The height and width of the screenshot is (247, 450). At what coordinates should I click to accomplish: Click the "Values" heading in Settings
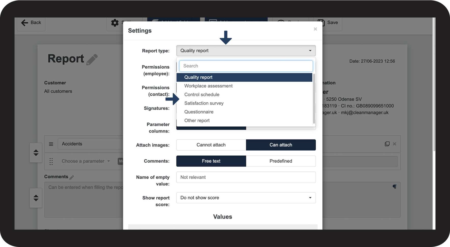pyautogui.click(x=223, y=217)
